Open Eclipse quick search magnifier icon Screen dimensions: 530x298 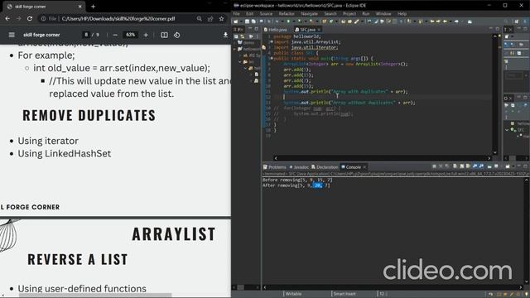505,22
